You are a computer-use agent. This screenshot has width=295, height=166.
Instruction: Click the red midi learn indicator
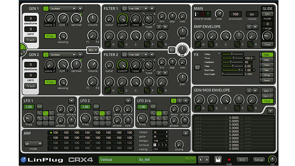coord(229,160)
